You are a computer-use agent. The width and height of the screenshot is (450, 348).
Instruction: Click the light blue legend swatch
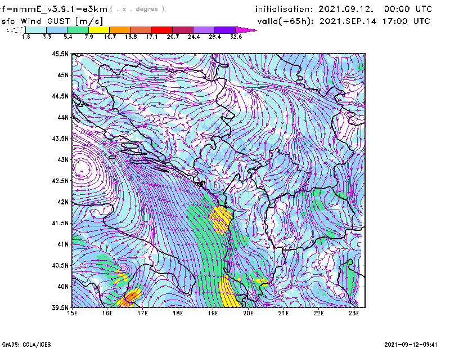57,30
